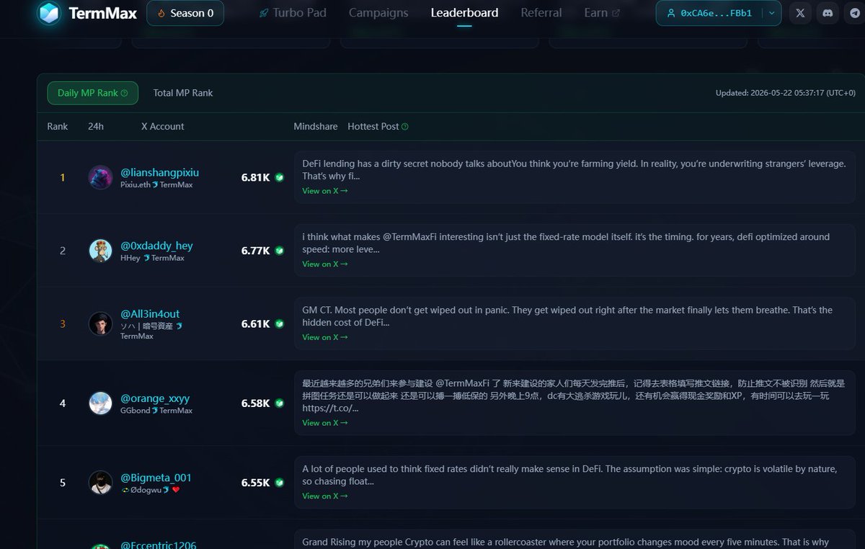Open View on X link for @lianshangpixiu
This screenshot has width=865, height=549.
tap(325, 191)
